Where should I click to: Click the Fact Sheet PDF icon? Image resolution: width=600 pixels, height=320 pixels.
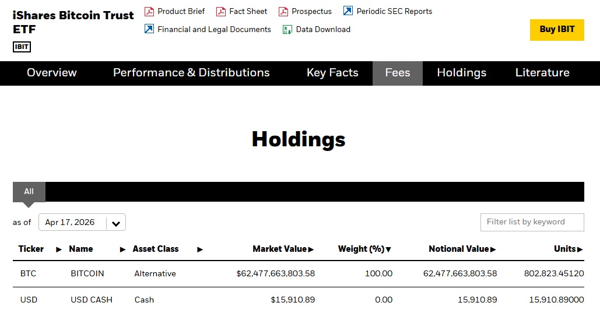[x=221, y=11]
